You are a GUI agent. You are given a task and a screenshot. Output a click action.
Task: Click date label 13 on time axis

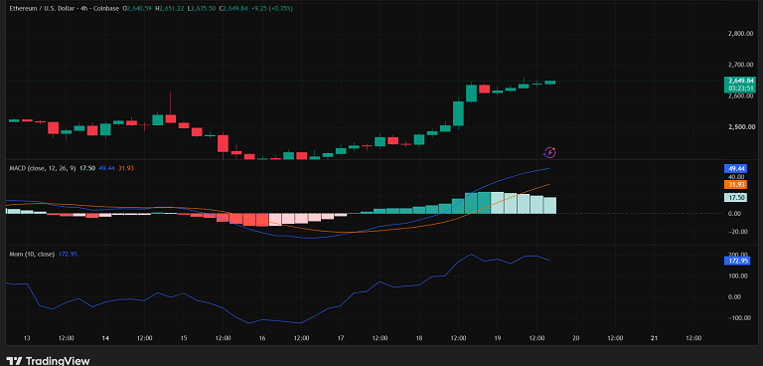click(x=27, y=338)
